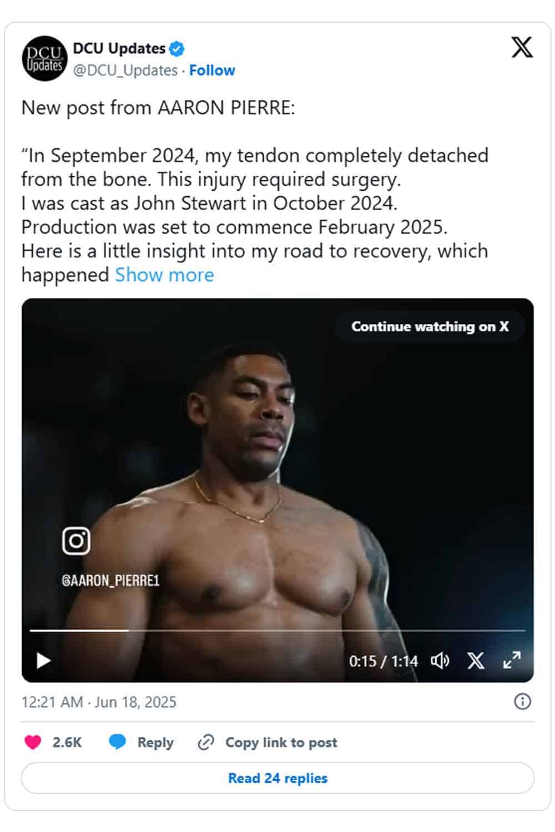The height and width of the screenshot is (832, 555).
Task: Click the blue verified badge
Action: point(176,49)
